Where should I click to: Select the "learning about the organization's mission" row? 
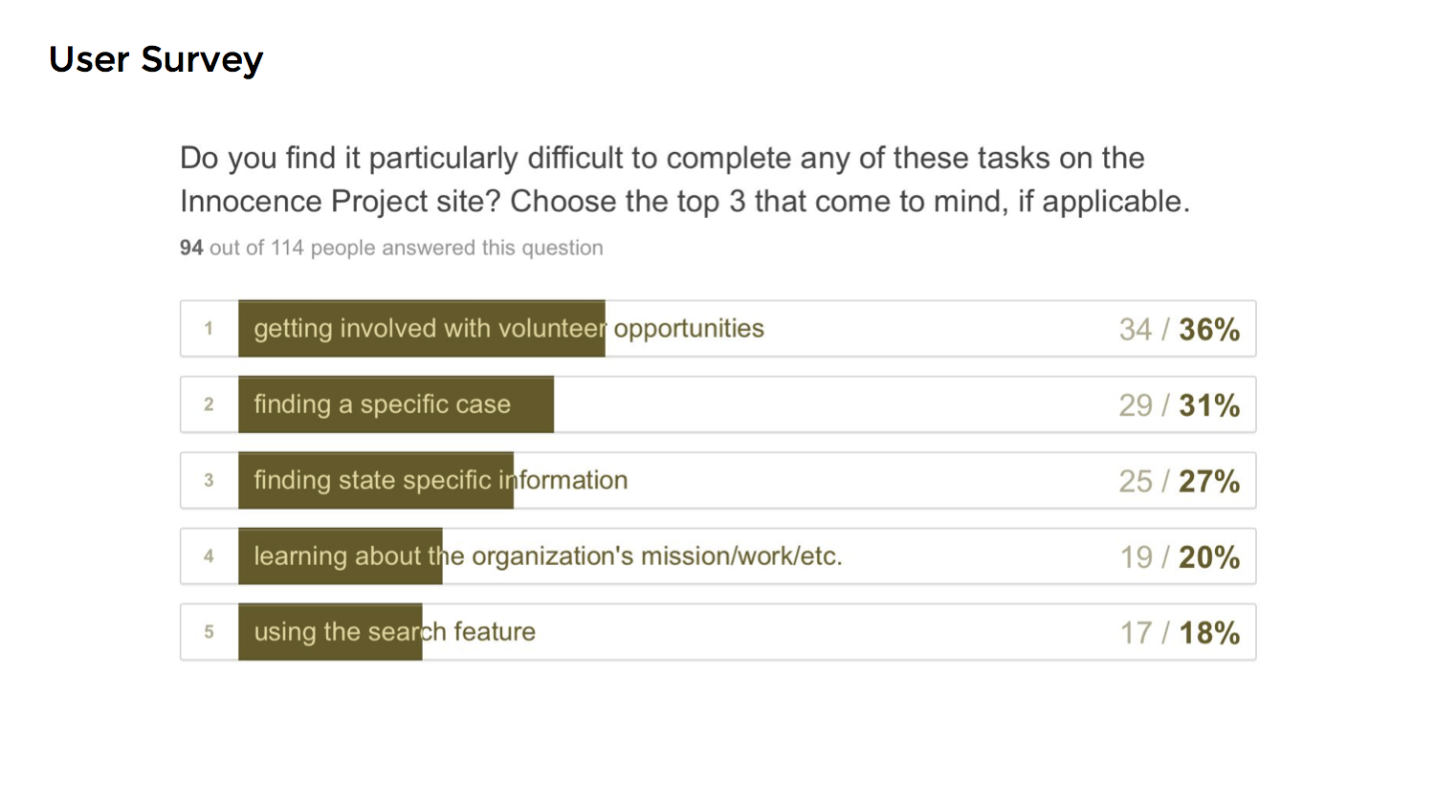click(x=718, y=556)
